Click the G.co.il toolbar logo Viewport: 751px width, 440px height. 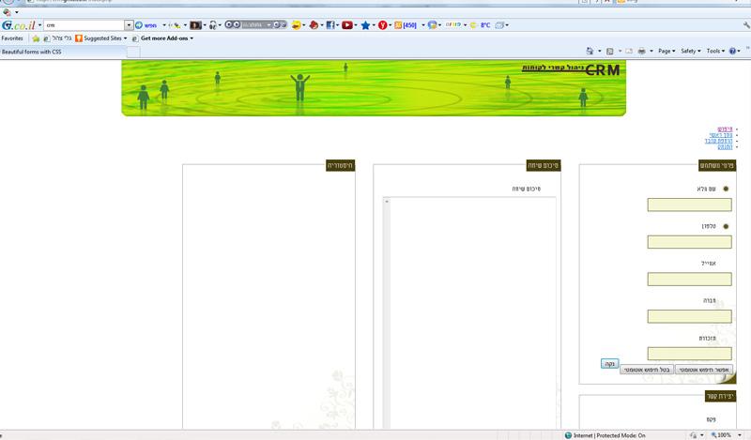(19, 25)
